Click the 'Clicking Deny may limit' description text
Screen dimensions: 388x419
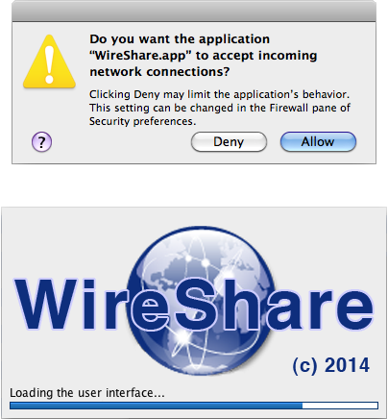point(220,108)
